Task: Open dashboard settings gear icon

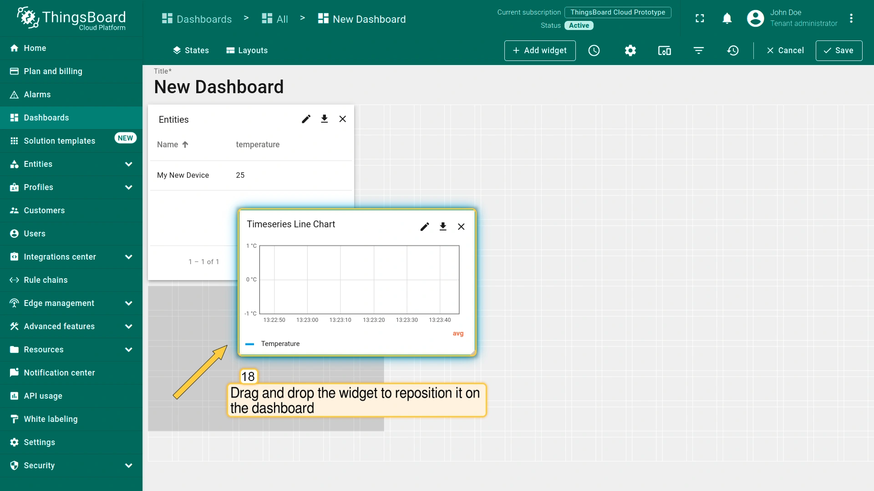Action: coord(630,50)
